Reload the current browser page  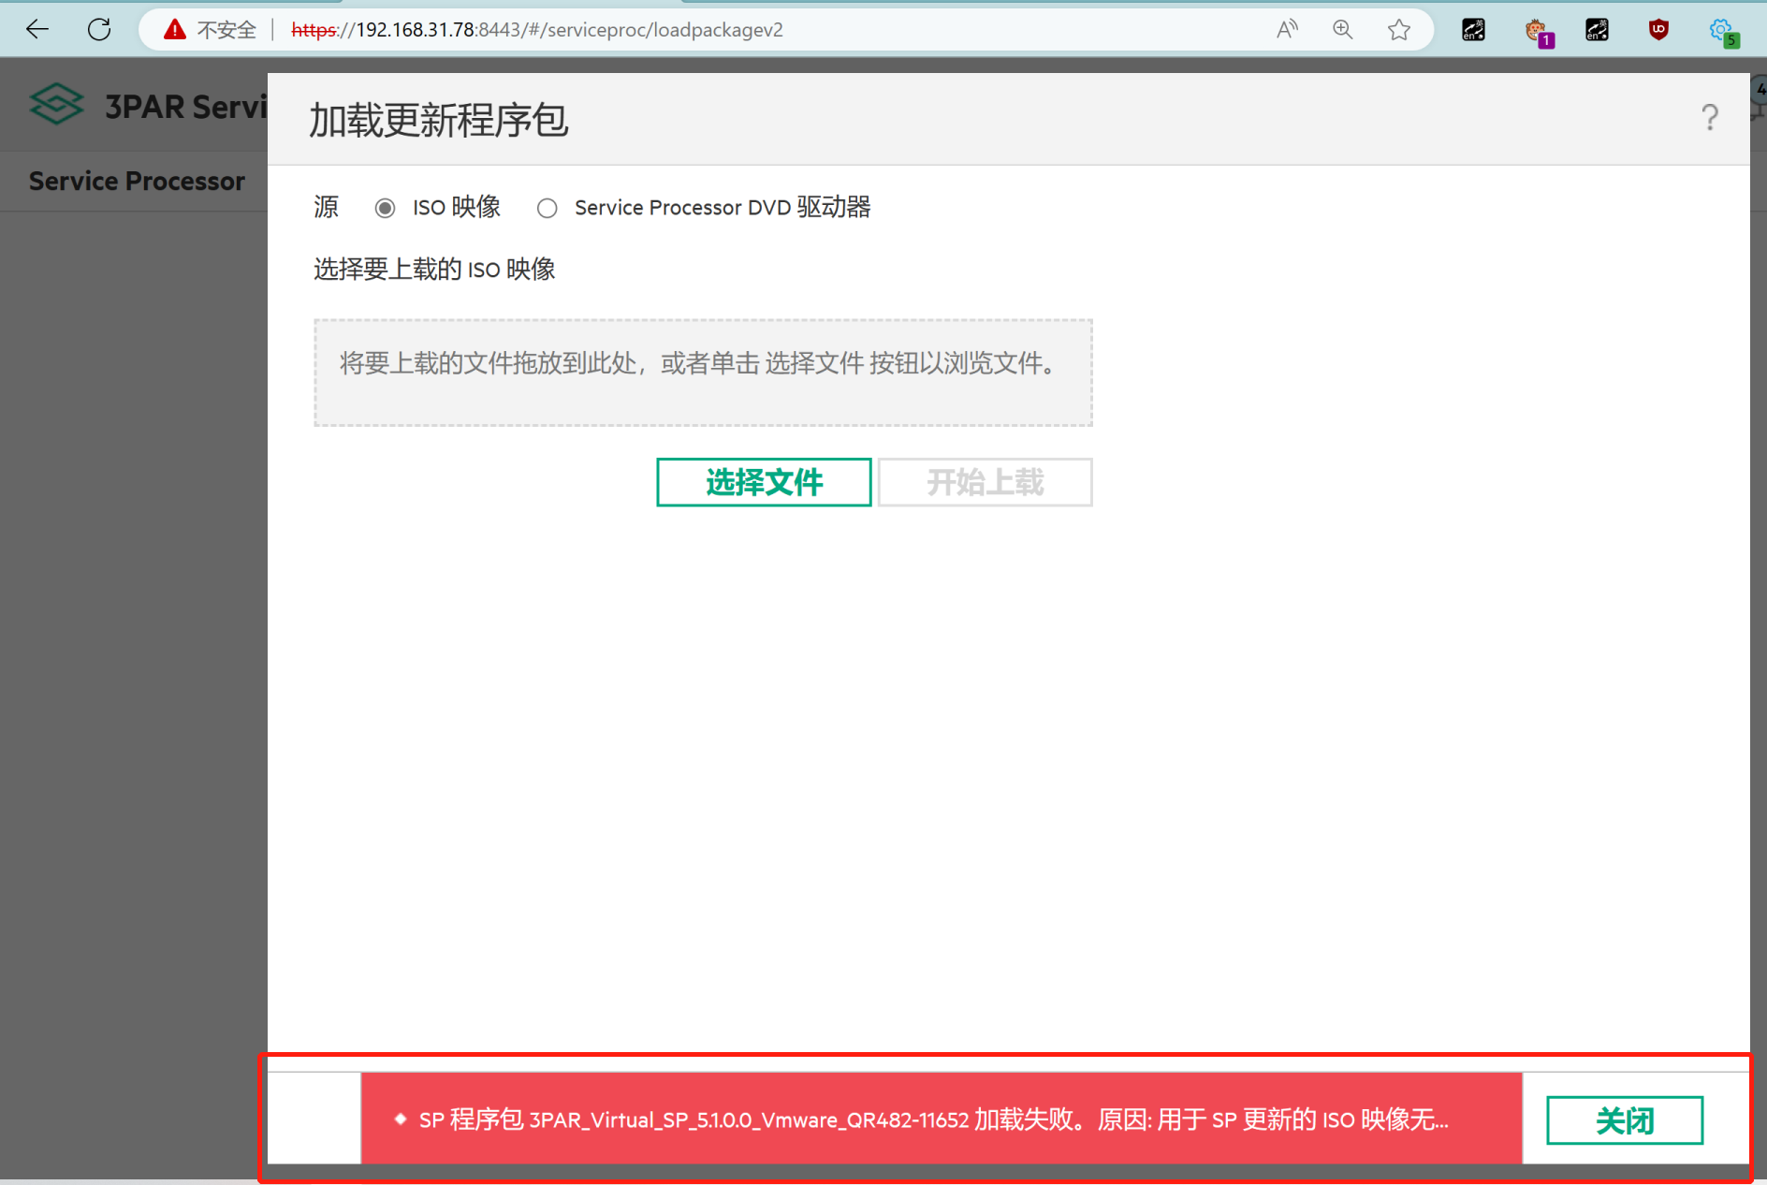(99, 30)
